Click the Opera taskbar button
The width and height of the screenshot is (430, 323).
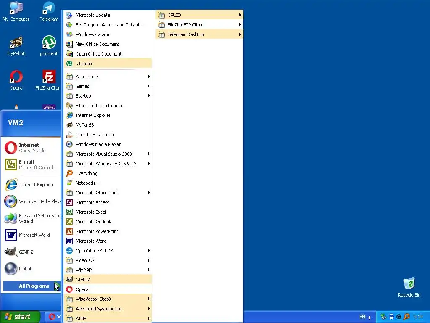point(53,317)
